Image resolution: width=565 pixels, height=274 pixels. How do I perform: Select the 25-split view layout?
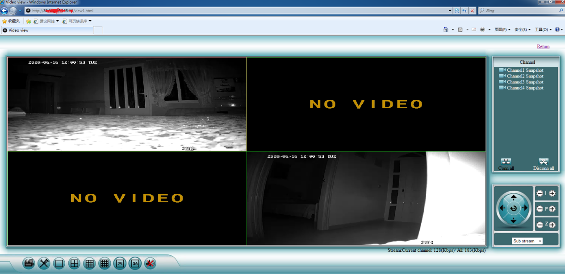click(120, 263)
